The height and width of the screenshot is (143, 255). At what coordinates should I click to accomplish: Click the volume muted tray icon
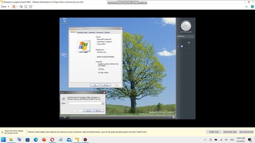[226, 139]
